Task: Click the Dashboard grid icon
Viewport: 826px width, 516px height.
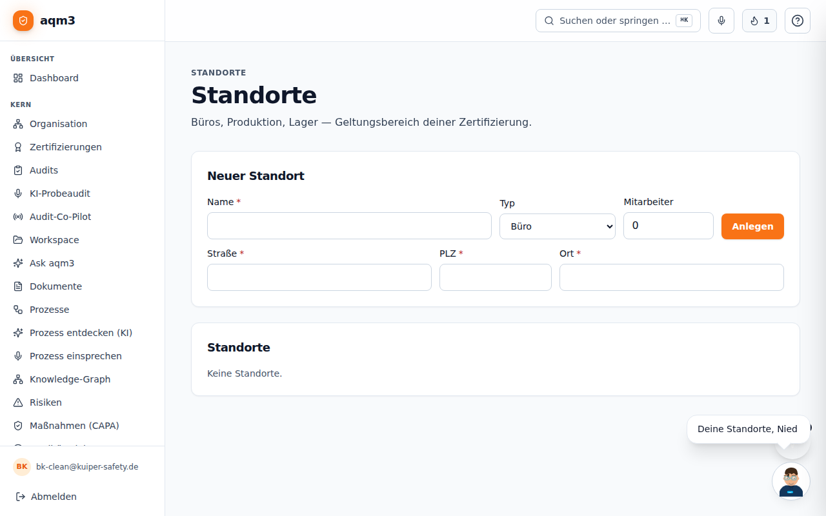Action: [18, 78]
